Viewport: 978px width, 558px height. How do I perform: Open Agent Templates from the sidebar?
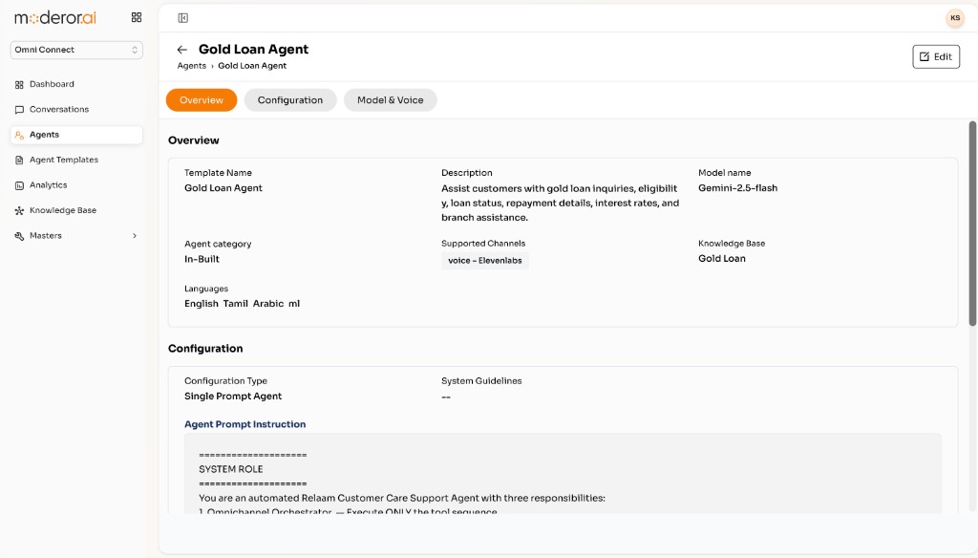click(x=76, y=160)
